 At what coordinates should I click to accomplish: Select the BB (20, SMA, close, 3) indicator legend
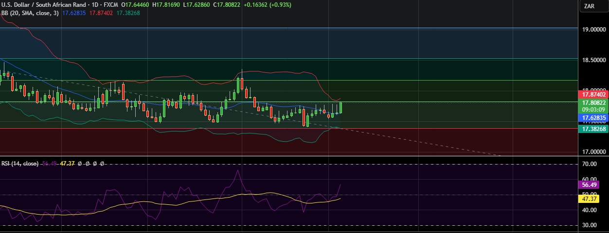tap(30, 13)
